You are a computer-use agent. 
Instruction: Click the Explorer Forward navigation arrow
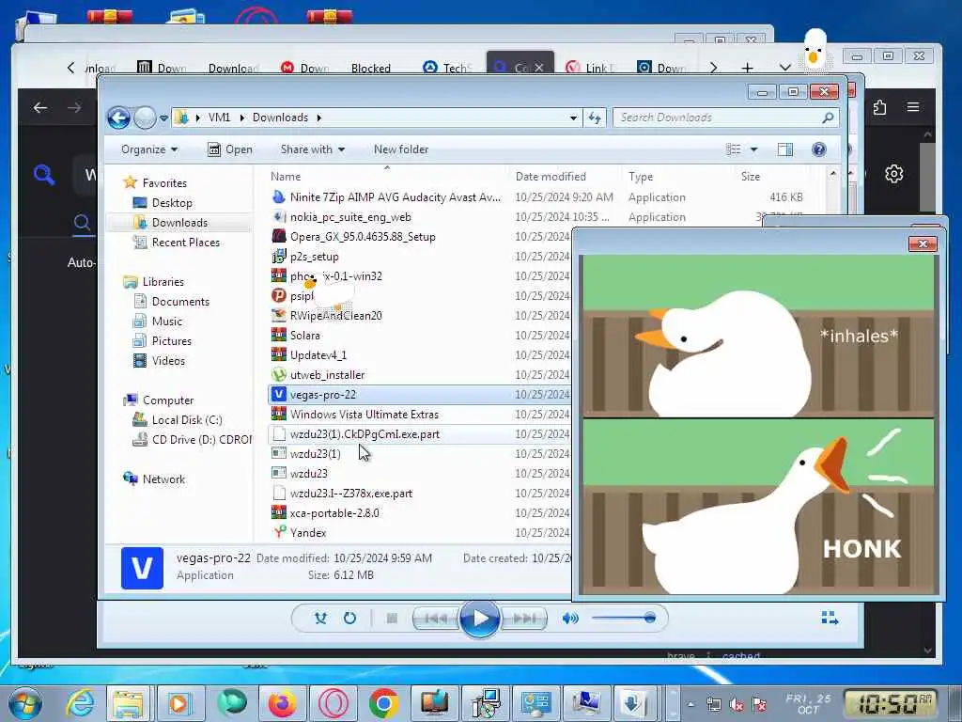point(145,118)
